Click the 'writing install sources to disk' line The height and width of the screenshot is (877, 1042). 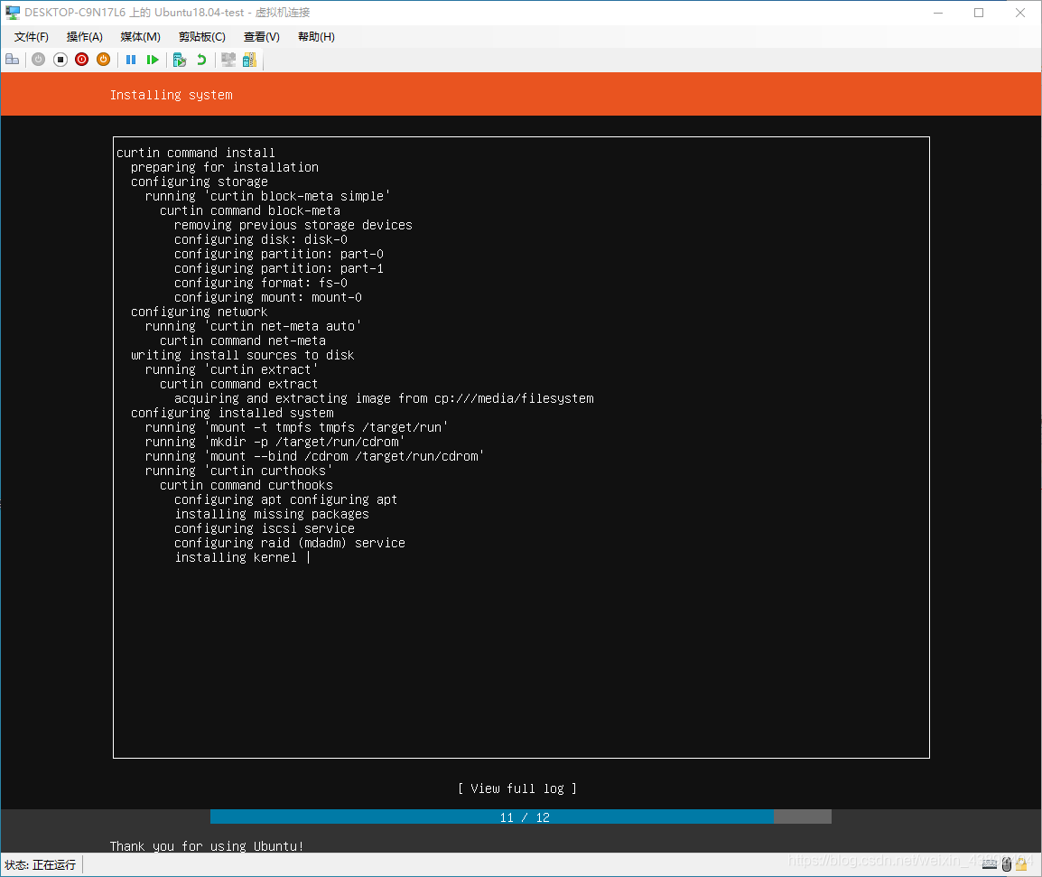[243, 355]
